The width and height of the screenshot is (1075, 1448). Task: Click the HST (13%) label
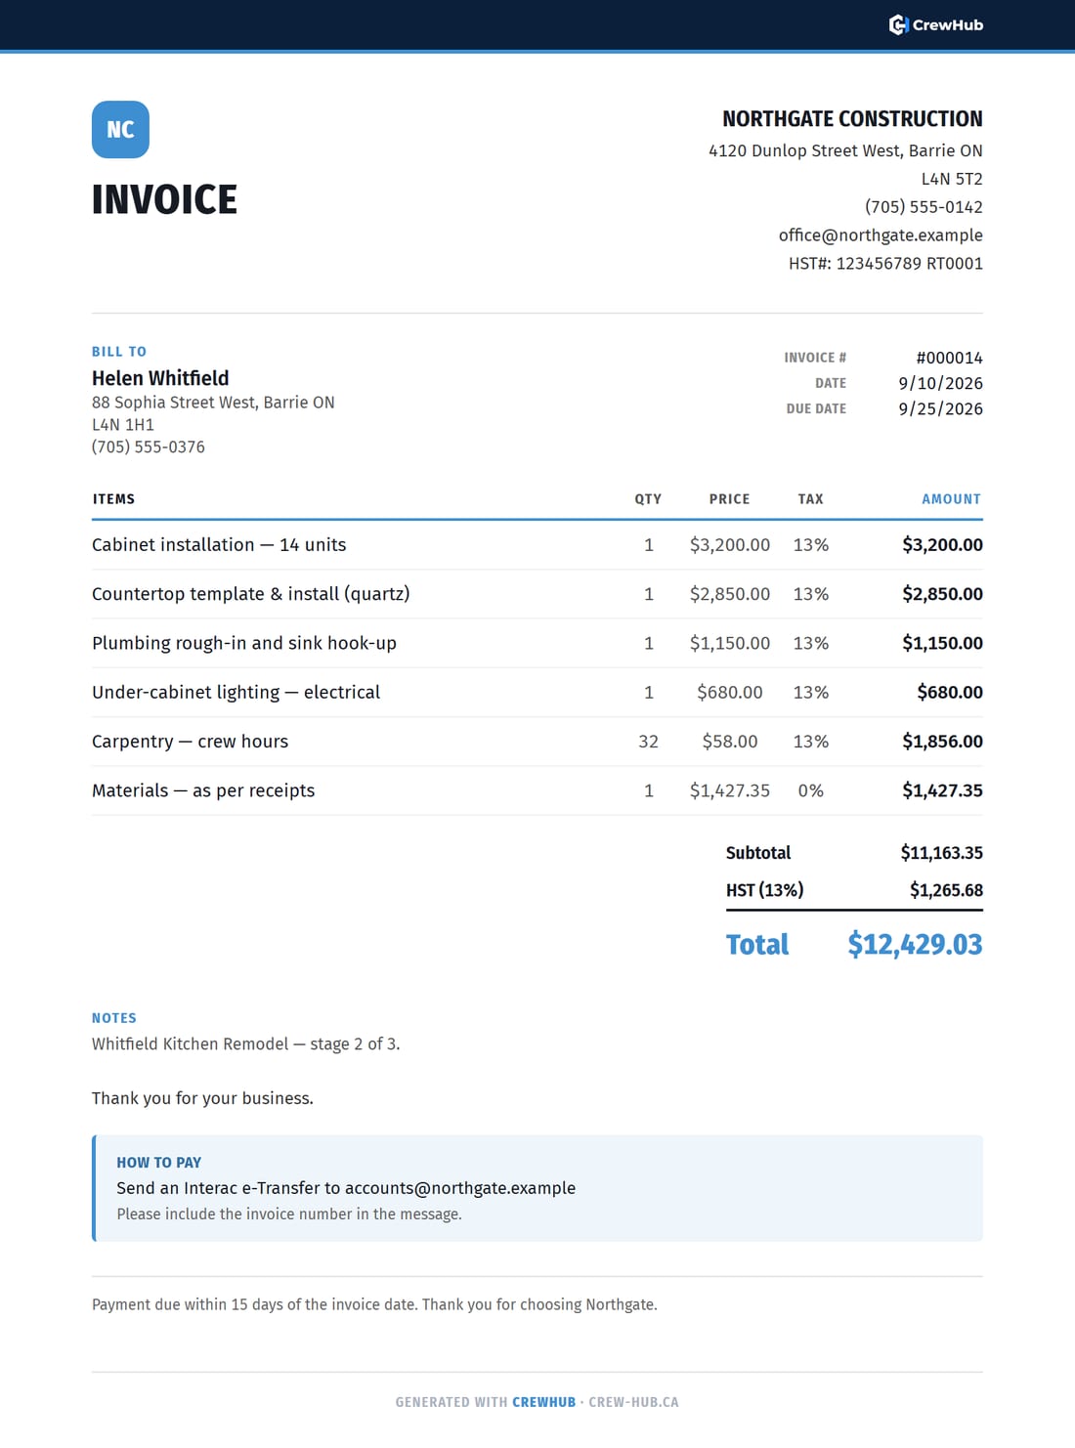765,890
